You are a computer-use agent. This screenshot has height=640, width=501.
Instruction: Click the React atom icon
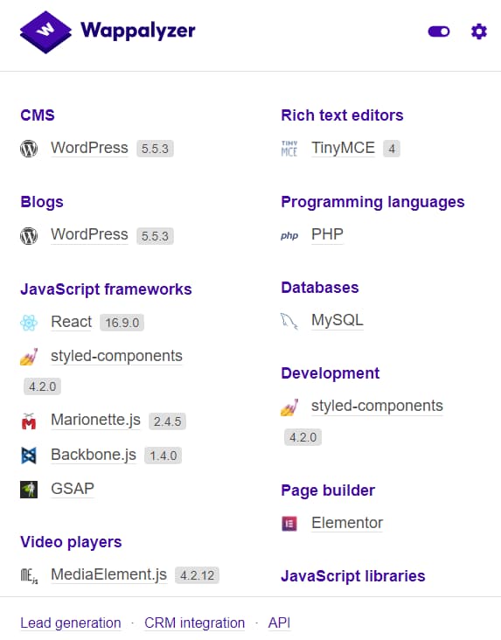point(29,323)
